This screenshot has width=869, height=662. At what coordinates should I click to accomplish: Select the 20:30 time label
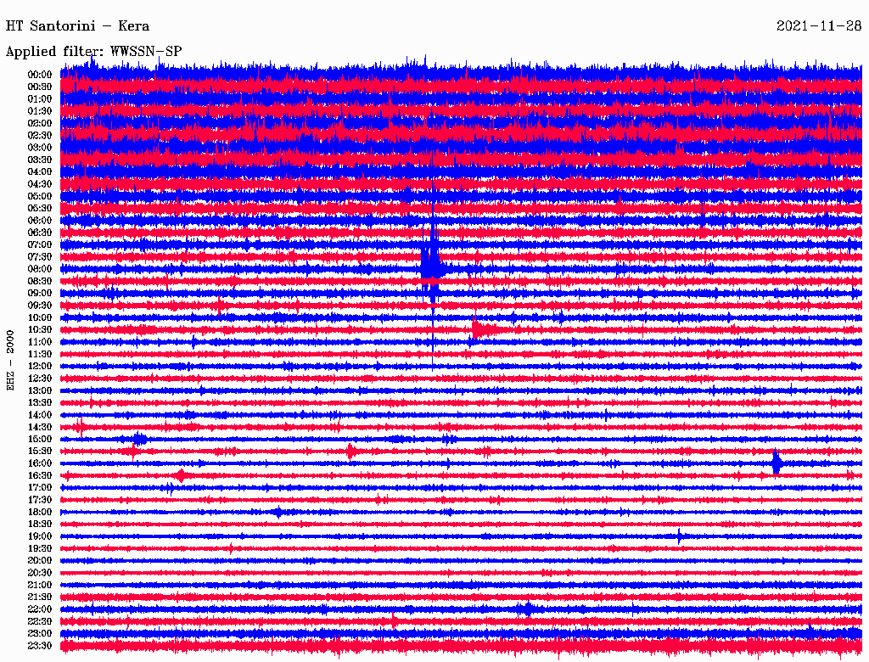(40, 573)
